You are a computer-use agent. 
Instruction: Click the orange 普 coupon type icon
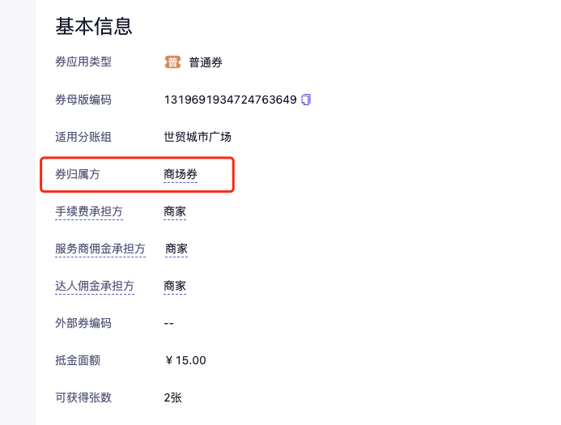coord(172,62)
